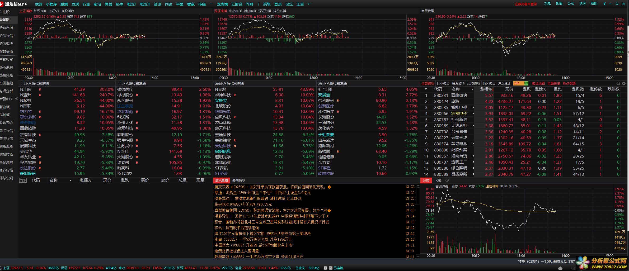Click the 证券交易未登录 login link
The width and height of the screenshot is (629, 271).
(526, 4)
